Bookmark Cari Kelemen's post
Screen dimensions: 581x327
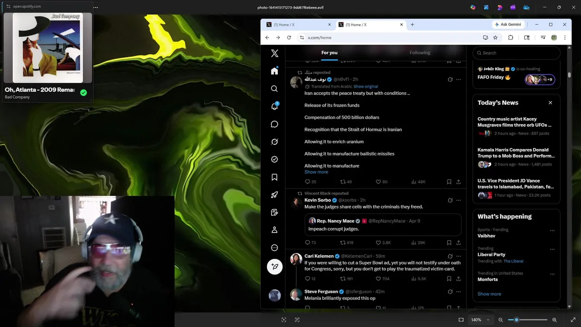click(449, 278)
